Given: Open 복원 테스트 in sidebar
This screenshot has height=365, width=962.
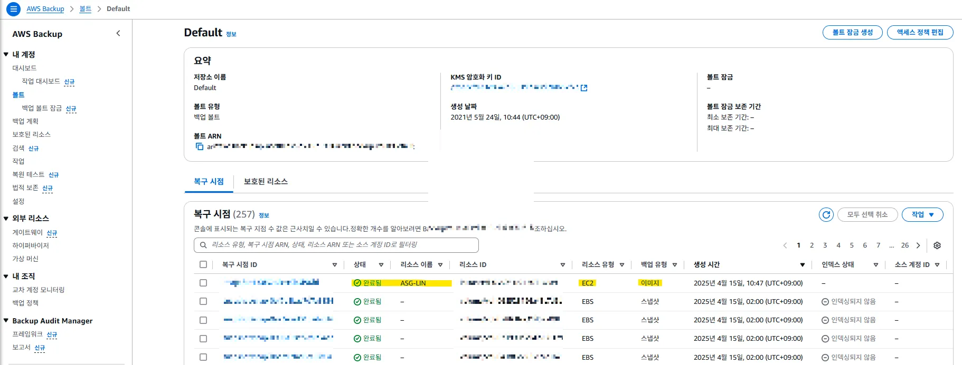Looking at the screenshot, I should click(x=29, y=174).
